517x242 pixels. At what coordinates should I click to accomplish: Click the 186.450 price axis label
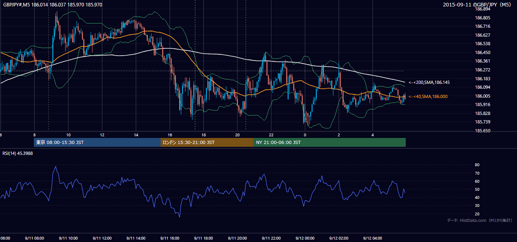[x=483, y=52]
